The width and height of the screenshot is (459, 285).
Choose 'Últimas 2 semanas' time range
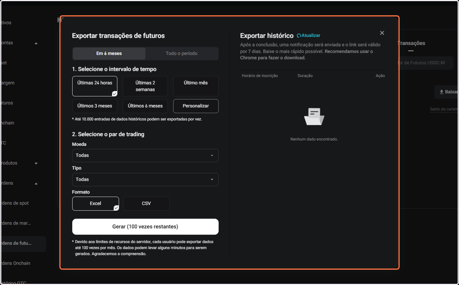point(145,86)
